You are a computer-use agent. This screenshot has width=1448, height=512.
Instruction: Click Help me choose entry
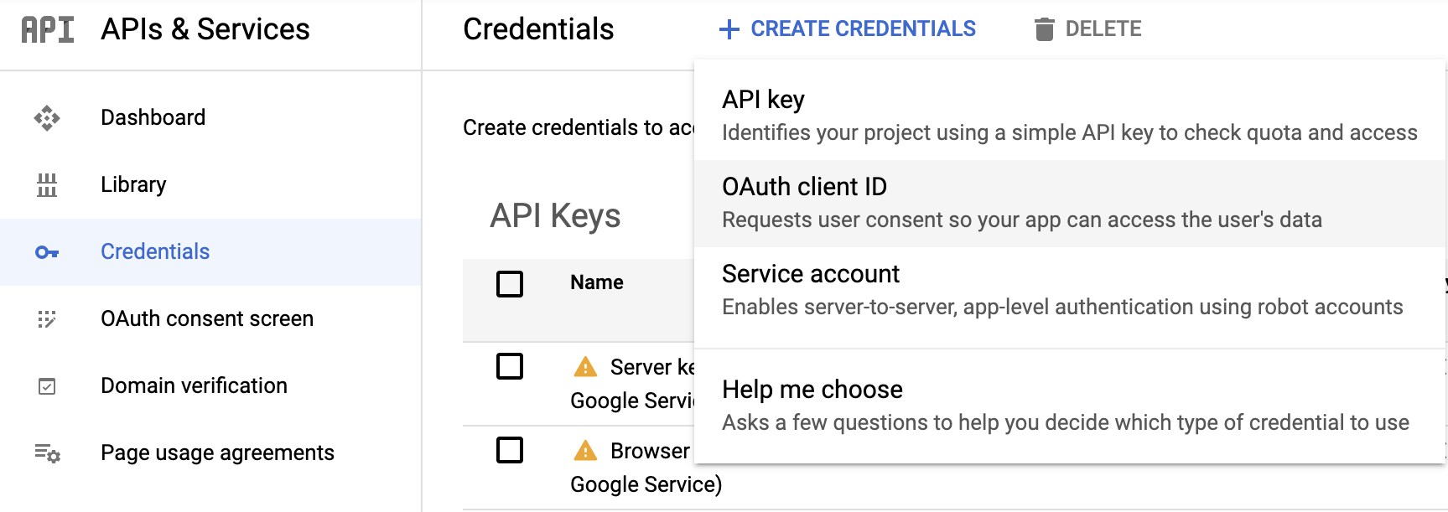point(812,389)
